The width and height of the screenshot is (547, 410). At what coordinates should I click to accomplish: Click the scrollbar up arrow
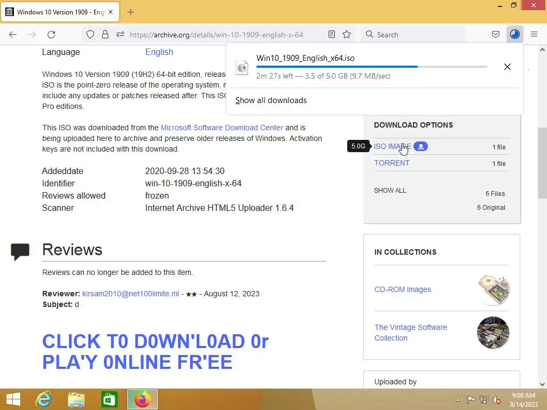pyautogui.click(x=542, y=50)
